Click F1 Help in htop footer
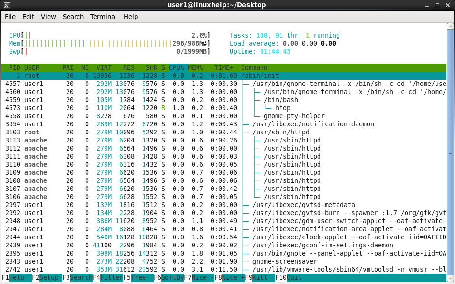This screenshot has width=455, height=284. (16, 278)
